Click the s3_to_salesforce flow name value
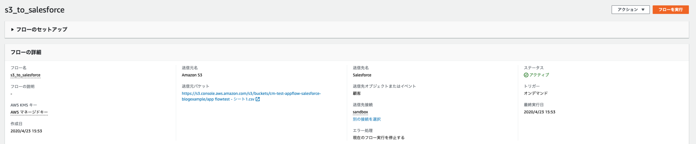Viewport: 696px width, 144px height. (25, 75)
